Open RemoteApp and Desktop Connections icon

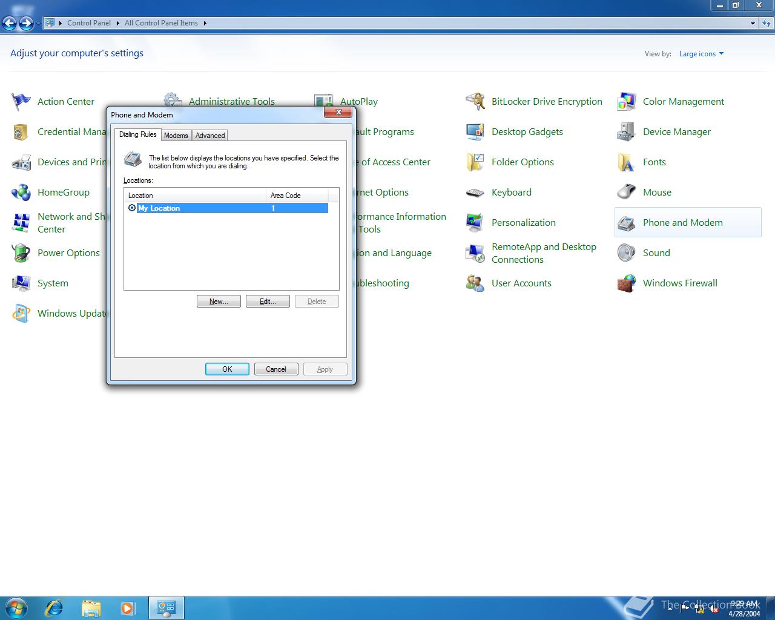pos(475,253)
